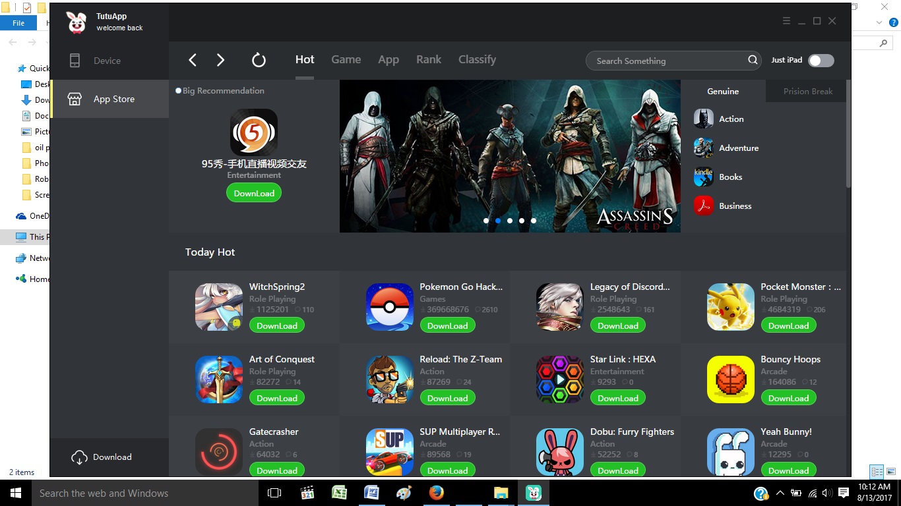Click the Assassin's Creed banner image

point(510,156)
